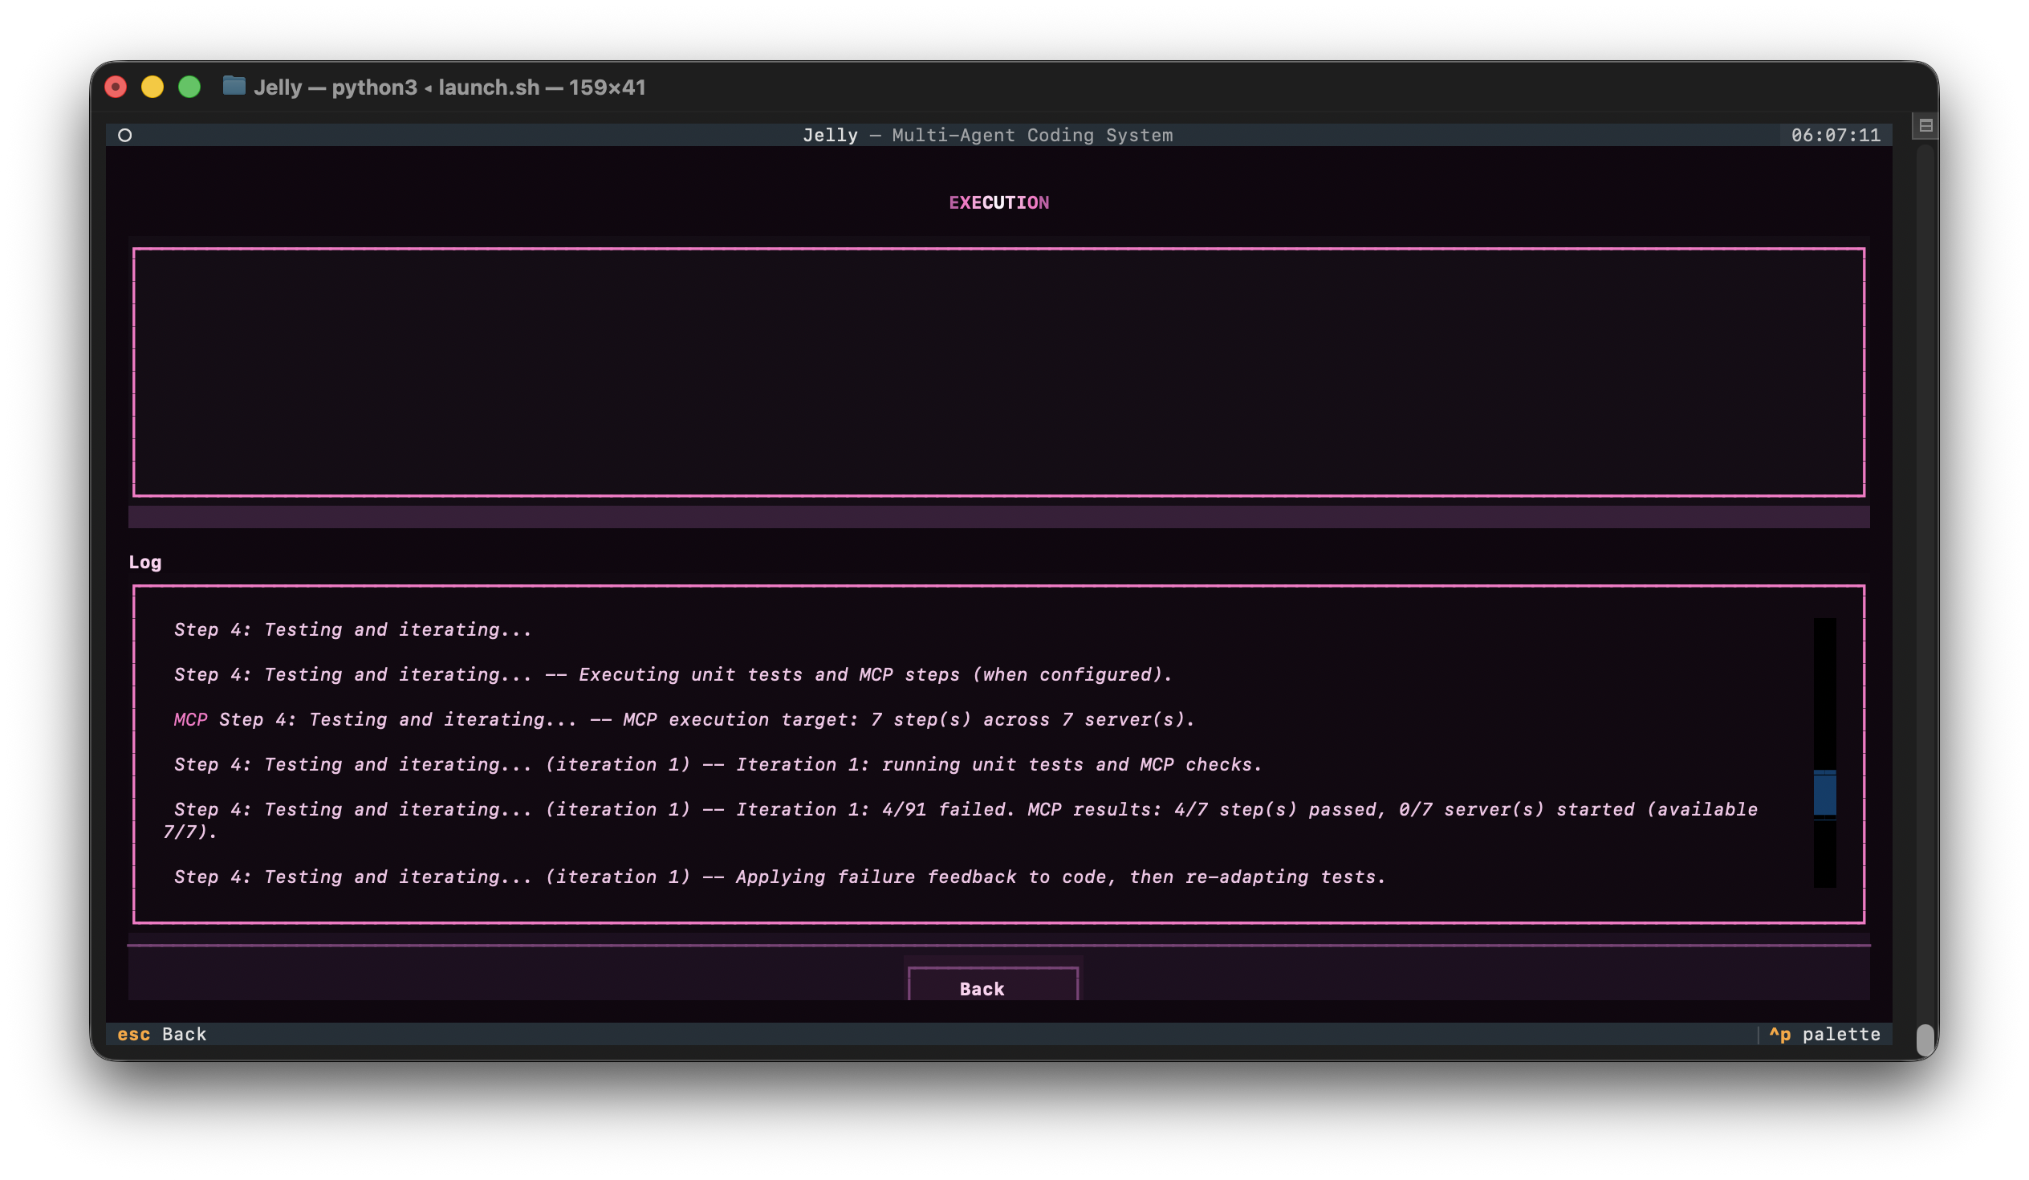Click the blue log scrollbar thumb
This screenshot has width=2029, height=1180.
pos(1824,794)
